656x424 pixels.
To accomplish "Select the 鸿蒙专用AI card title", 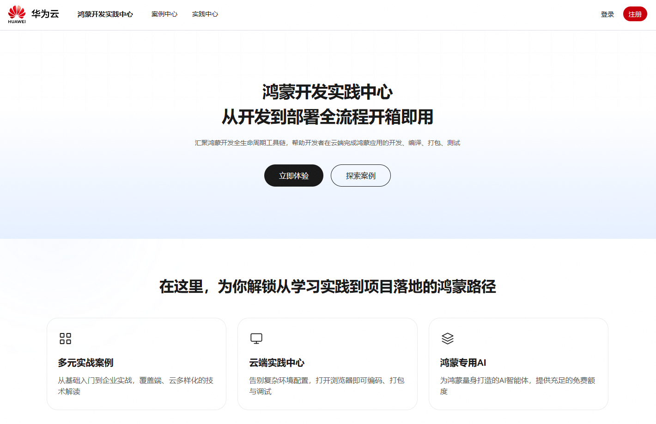I will (x=463, y=363).
